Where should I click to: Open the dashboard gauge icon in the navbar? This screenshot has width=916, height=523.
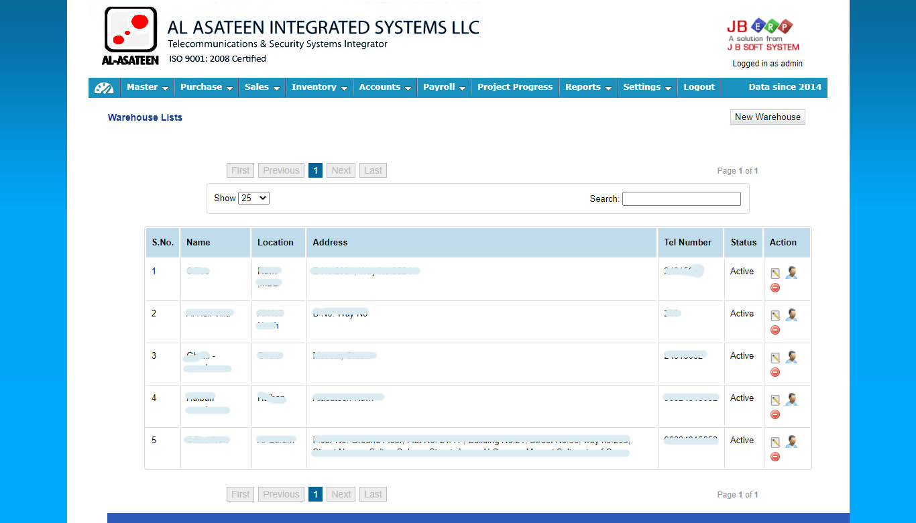pos(104,87)
